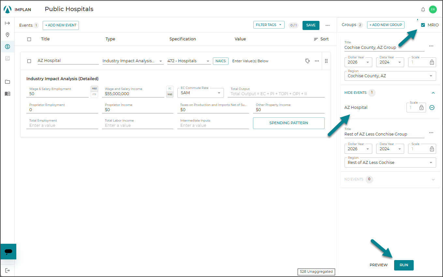This screenshot has height=277, width=443.
Task: Edit the AZ Hospital title field
Action: (x=68, y=61)
